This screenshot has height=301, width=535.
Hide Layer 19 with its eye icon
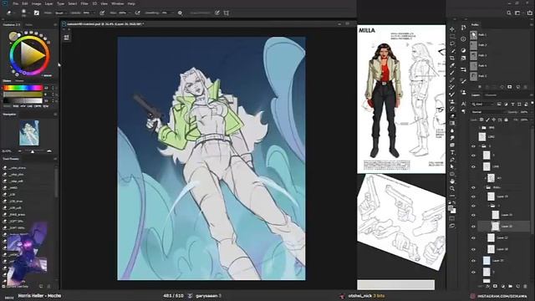(x=473, y=196)
